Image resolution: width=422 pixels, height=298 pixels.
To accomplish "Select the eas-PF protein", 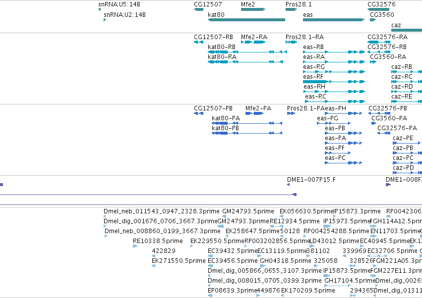I will click(338, 153).
